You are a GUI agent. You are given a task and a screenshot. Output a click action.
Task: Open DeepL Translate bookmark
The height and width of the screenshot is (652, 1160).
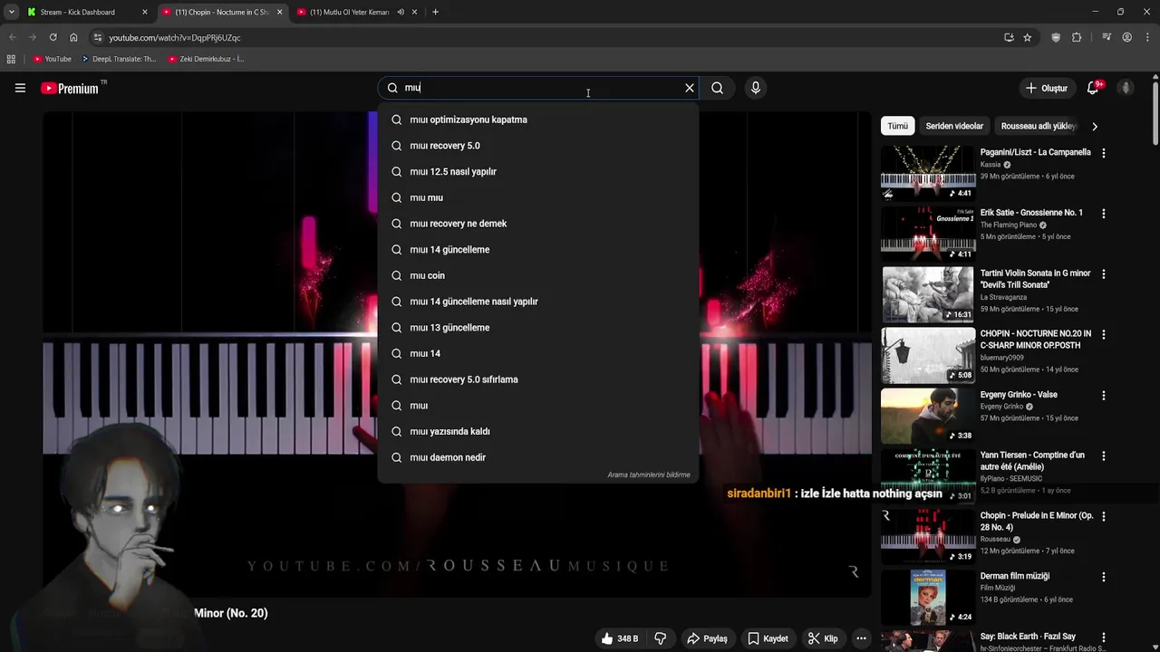[119, 59]
